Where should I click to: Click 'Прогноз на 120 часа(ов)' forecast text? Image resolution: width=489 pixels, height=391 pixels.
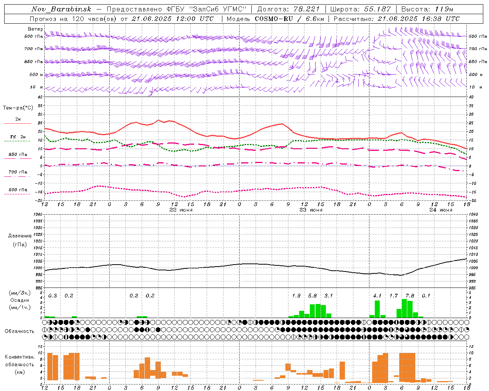73,19
